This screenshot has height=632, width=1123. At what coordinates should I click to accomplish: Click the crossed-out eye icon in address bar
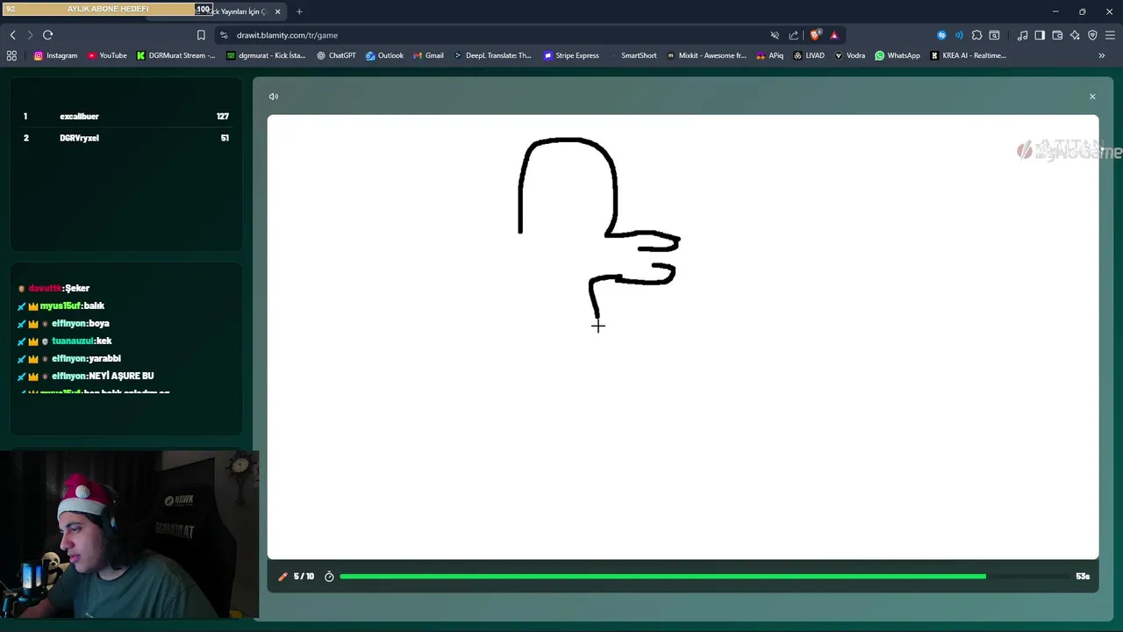pos(775,35)
